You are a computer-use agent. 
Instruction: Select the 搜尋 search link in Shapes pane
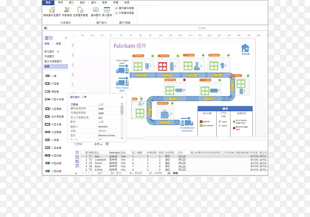(58, 43)
